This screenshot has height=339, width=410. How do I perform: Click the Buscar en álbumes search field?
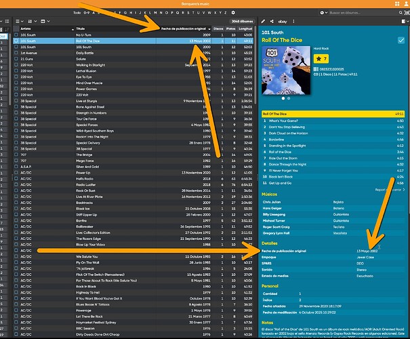[363, 13]
